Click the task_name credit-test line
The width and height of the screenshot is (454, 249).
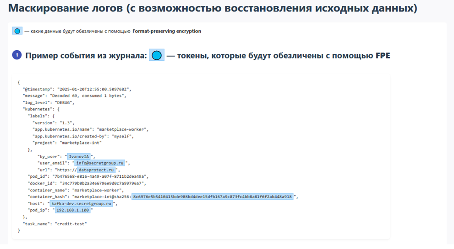tap(55, 224)
